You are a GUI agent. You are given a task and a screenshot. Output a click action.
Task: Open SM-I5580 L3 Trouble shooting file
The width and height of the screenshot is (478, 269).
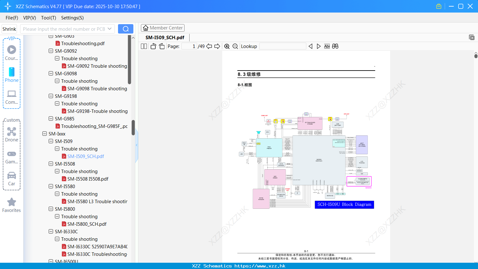click(x=94, y=201)
